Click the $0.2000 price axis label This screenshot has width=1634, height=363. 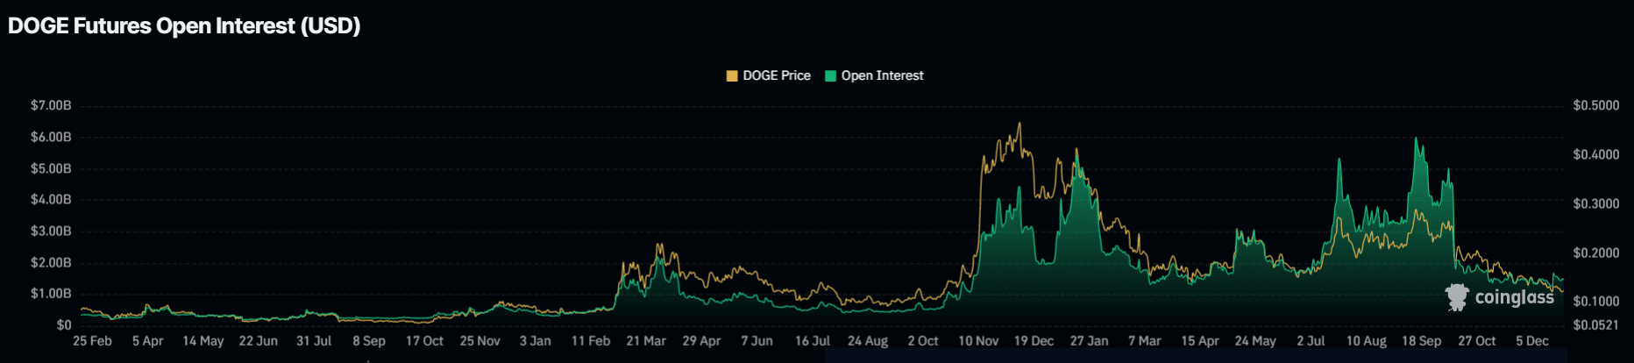pyautogui.click(x=1595, y=253)
